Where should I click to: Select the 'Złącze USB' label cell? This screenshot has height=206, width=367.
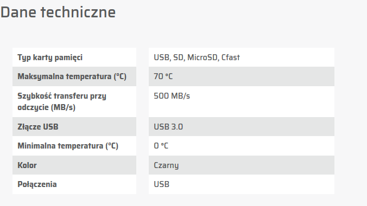(x=74, y=127)
